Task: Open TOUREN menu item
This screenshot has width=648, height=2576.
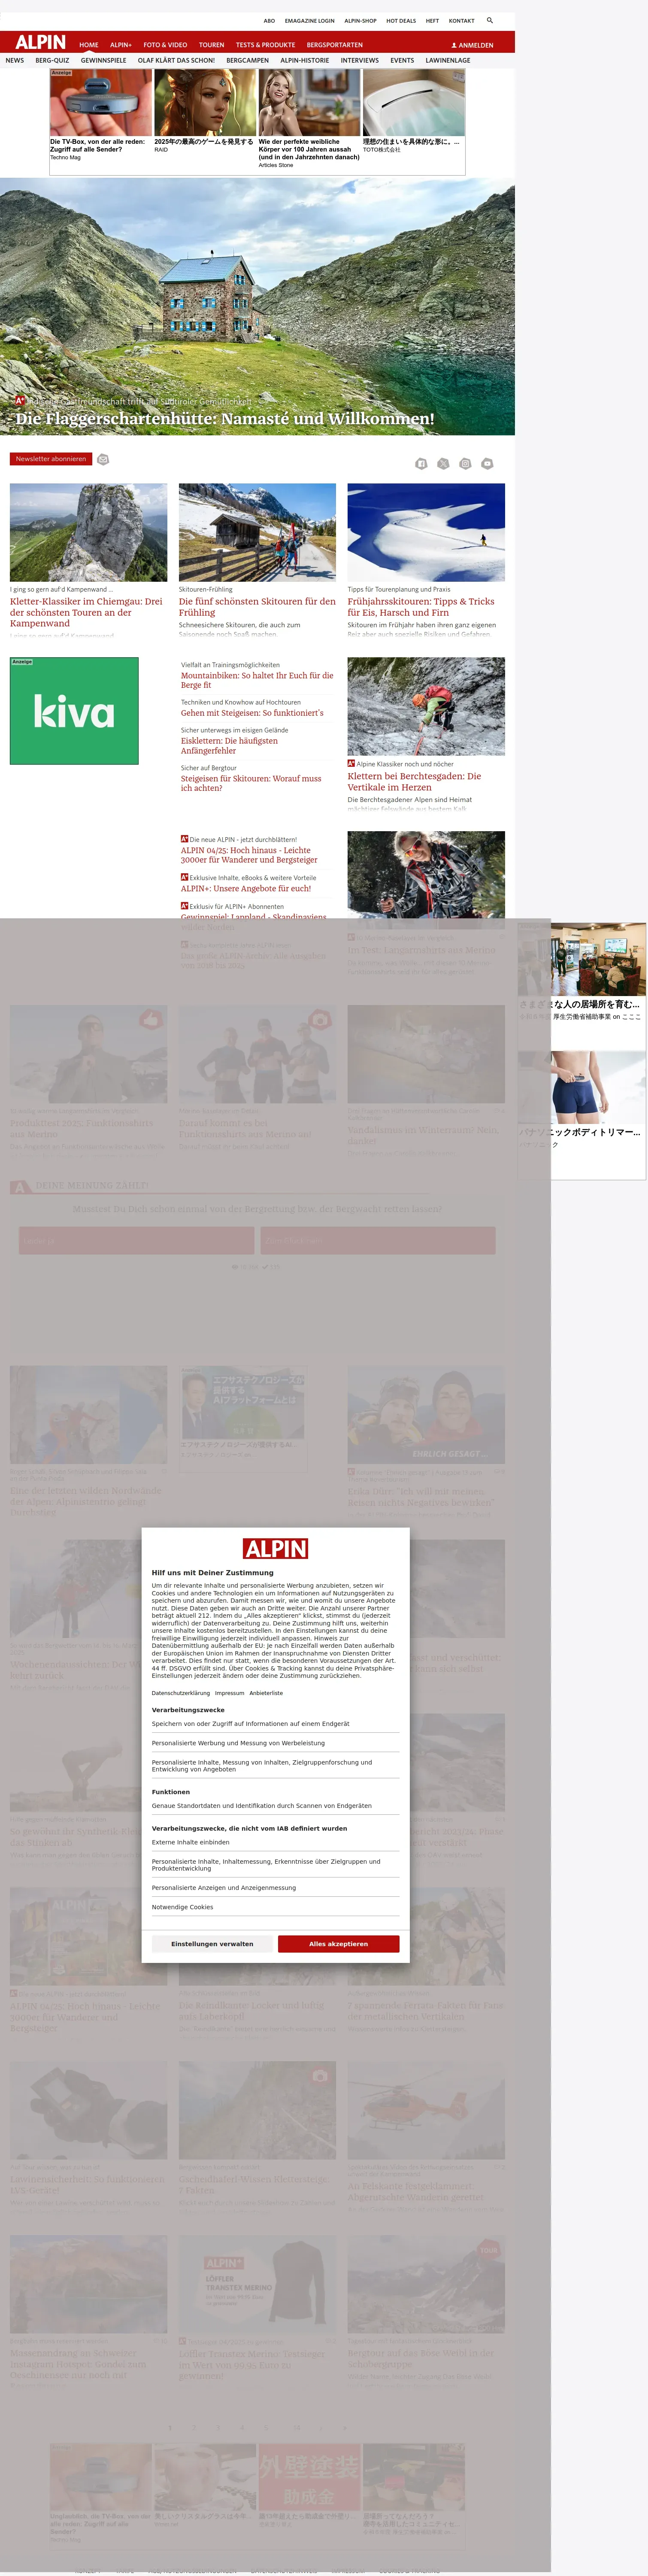Action: coord(211,45)
